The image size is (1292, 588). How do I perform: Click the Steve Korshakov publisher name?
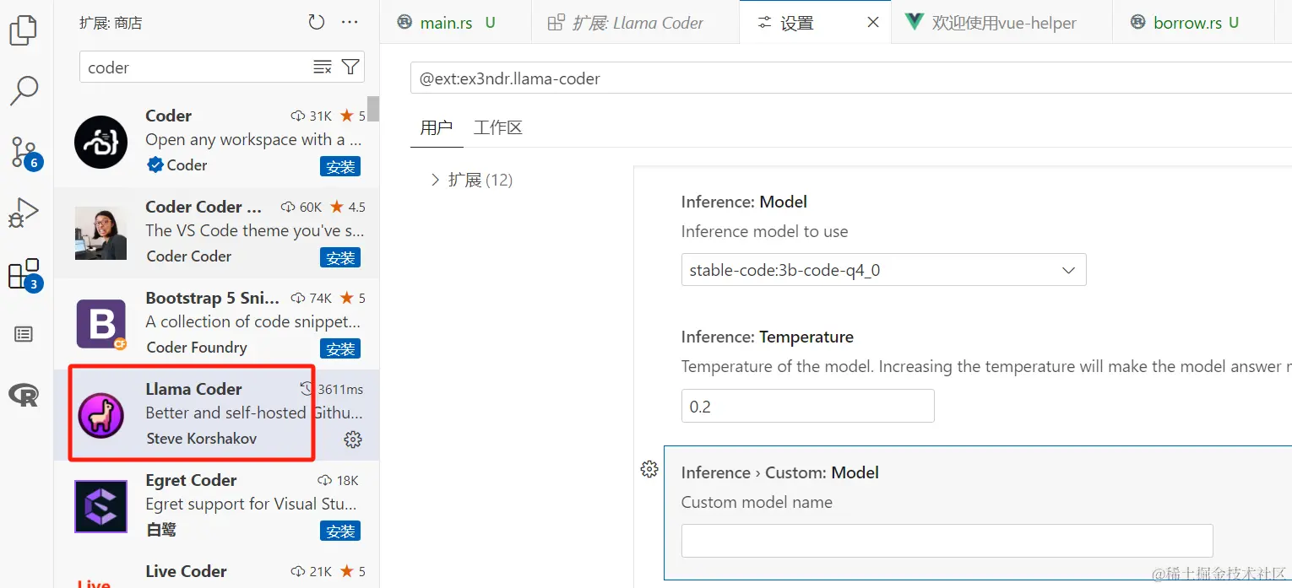(201, 439)
